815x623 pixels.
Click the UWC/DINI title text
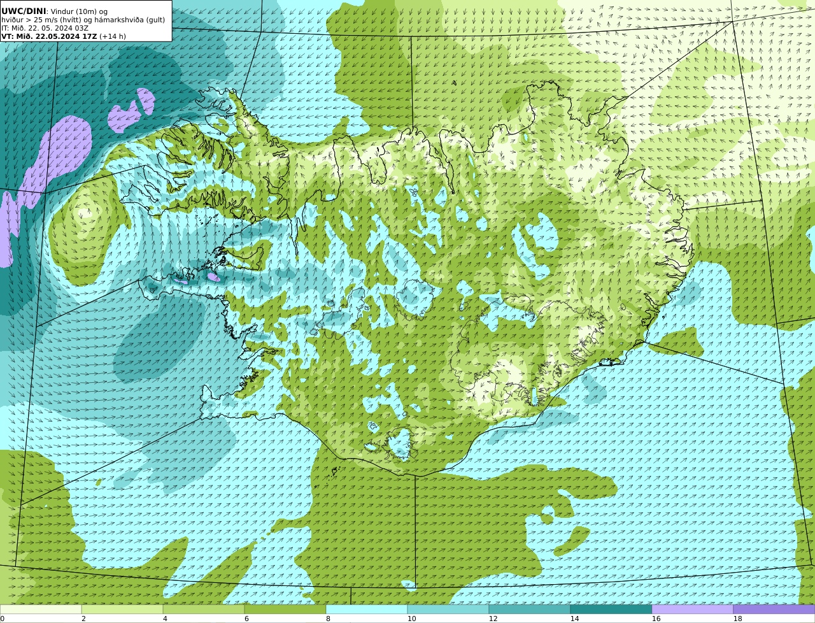[24, 11]
